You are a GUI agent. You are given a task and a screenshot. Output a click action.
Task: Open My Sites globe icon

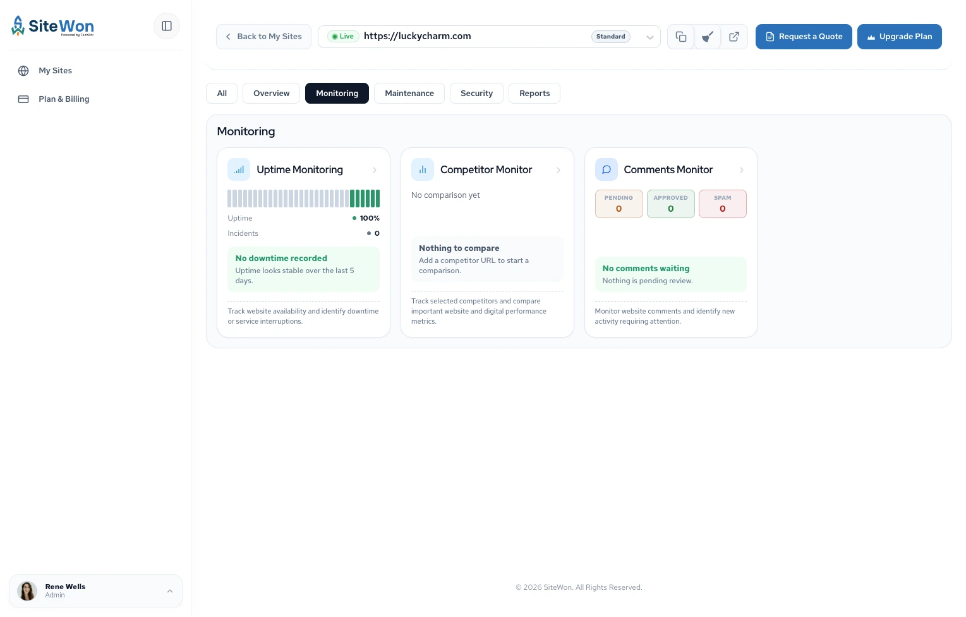[23, 71]
